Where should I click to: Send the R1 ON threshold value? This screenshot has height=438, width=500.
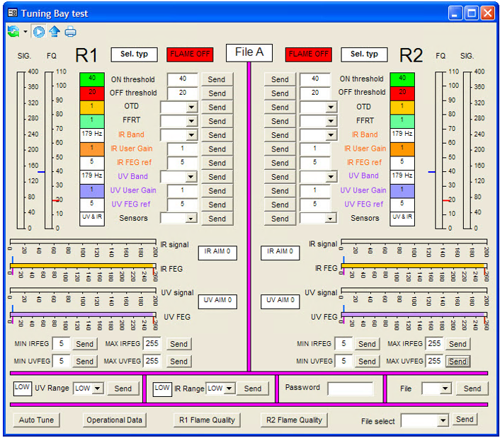click(217, 79)
